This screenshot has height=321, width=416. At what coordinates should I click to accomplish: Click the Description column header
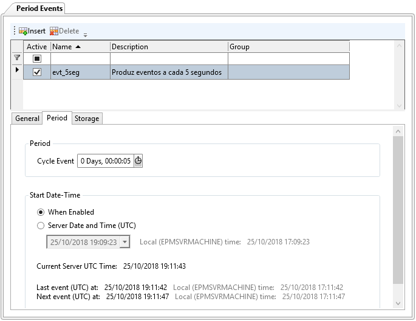(169, 47)
